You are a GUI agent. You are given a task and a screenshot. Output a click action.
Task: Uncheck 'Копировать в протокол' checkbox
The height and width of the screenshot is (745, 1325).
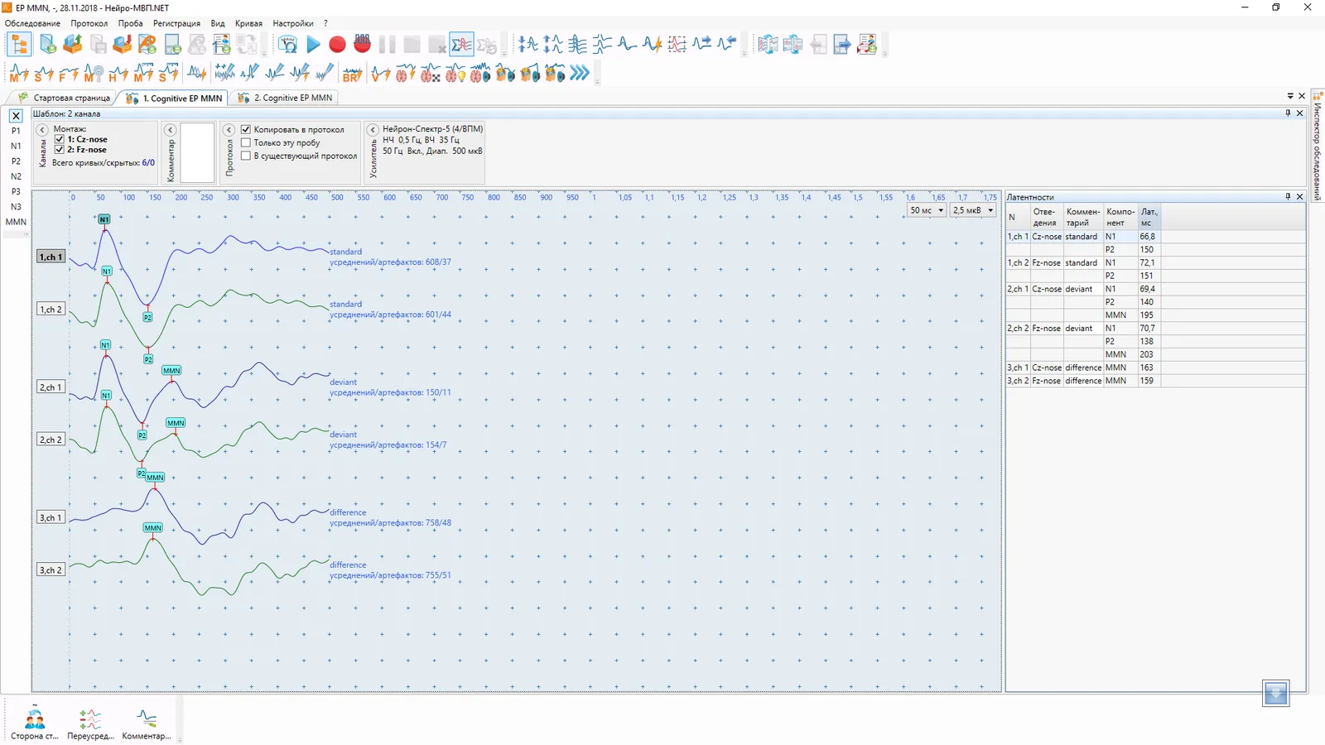(x=246, y=129)
